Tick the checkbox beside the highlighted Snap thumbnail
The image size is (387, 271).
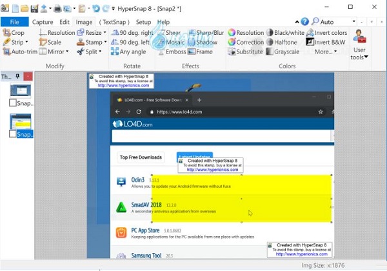click(13, 134)
